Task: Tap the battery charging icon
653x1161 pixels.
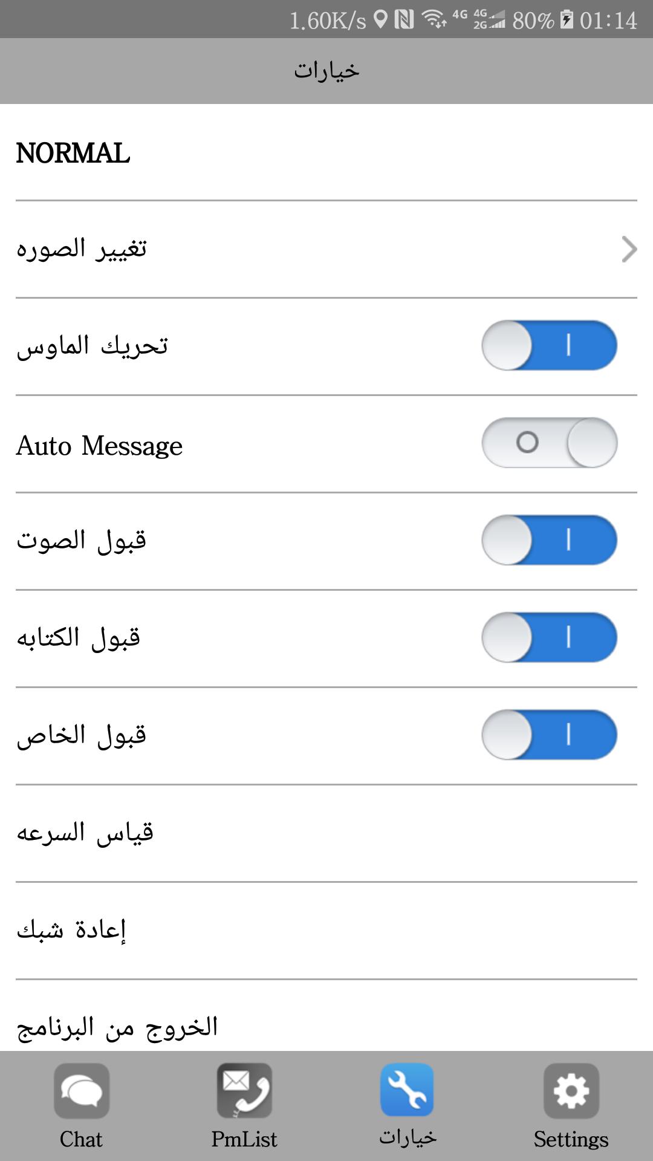Action: pos(567,20)
